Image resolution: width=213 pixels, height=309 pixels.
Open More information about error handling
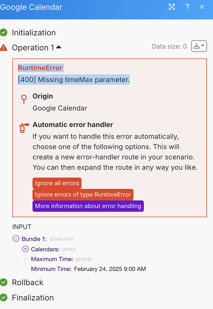click(x=88, y=206)
